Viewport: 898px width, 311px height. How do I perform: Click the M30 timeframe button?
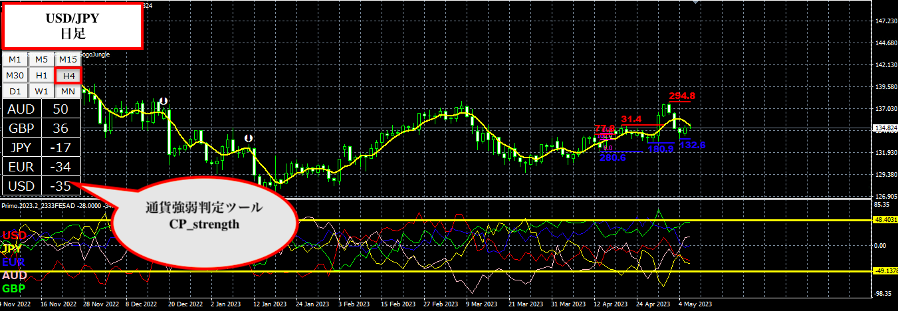pos(15,75)
